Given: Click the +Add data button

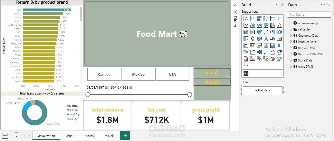Looking at the screenshot, I should click(x=263, y=90).
